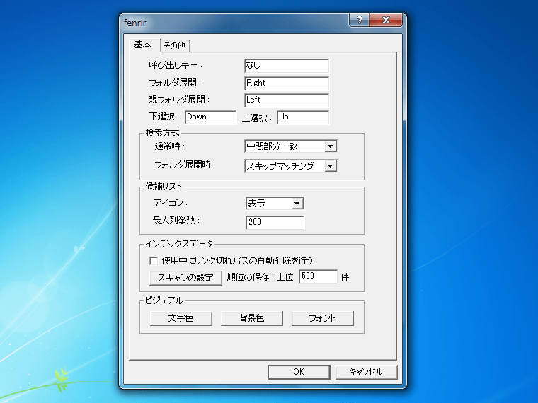Image resolution: width=538 pixels, height=403 pixels.
Task: Click the キャンセル button
Action: pyautogui.click(x=366, y=372)
